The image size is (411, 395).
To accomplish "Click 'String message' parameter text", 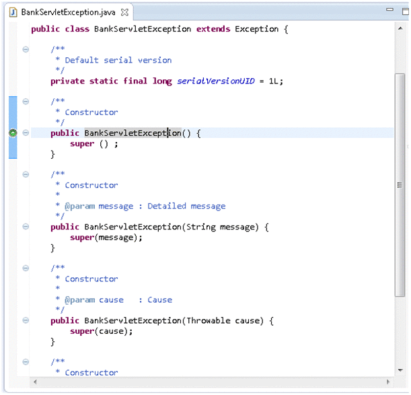I will pos(222,227).
